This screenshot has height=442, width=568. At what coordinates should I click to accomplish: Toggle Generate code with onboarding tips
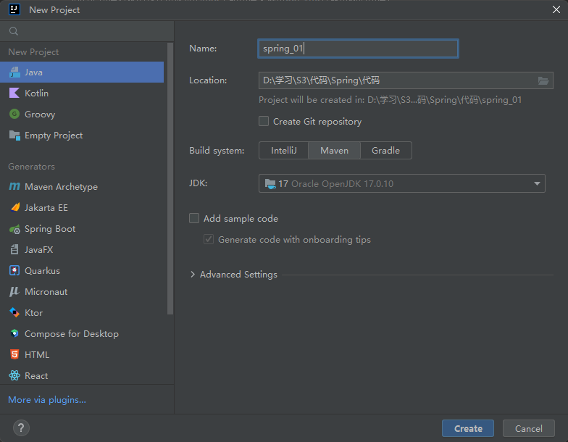[209, 239]
